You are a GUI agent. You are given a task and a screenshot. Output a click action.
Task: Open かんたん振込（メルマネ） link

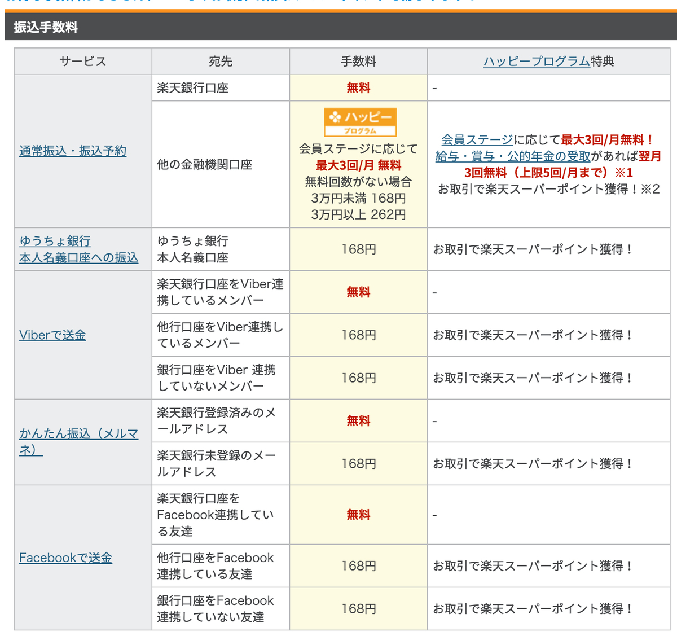point(79,442)
